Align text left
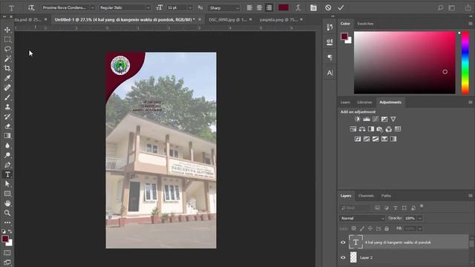 tap(249, 8)
